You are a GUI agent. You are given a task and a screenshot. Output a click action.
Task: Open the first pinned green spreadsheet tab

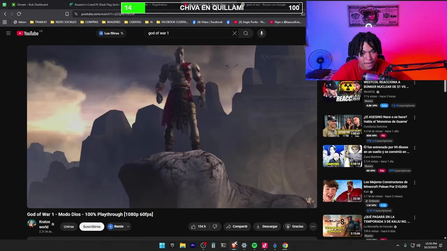point(4,5)
